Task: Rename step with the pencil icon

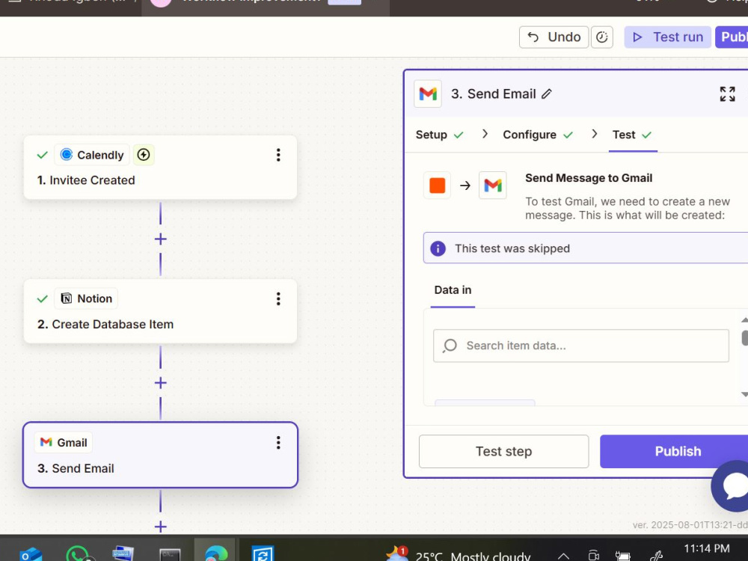Action: (547, 94)
